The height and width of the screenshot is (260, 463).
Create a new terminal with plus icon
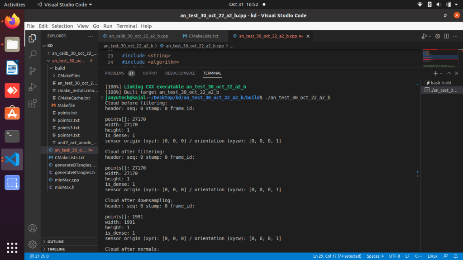click(435, 73)
